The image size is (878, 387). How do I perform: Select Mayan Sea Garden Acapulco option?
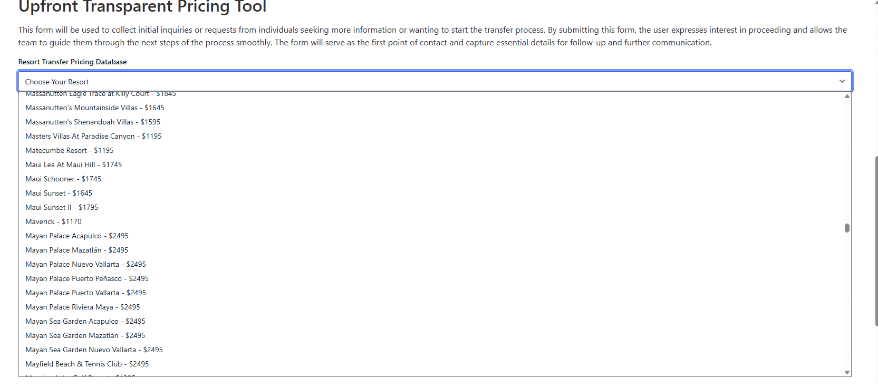(85, 321)
